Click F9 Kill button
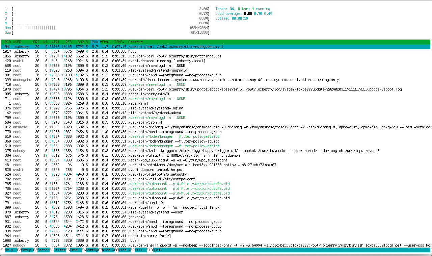The height and width of the screenshot is (256, 432). click(138, 250)
